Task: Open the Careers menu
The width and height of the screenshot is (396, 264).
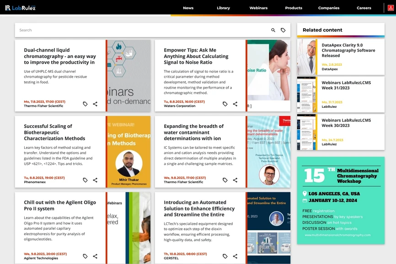Action: (364, 8)
